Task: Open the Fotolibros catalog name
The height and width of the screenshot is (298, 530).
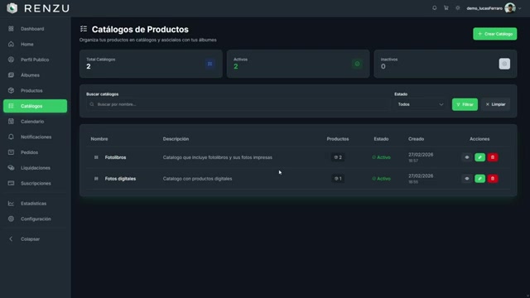Action: (115, 157)
